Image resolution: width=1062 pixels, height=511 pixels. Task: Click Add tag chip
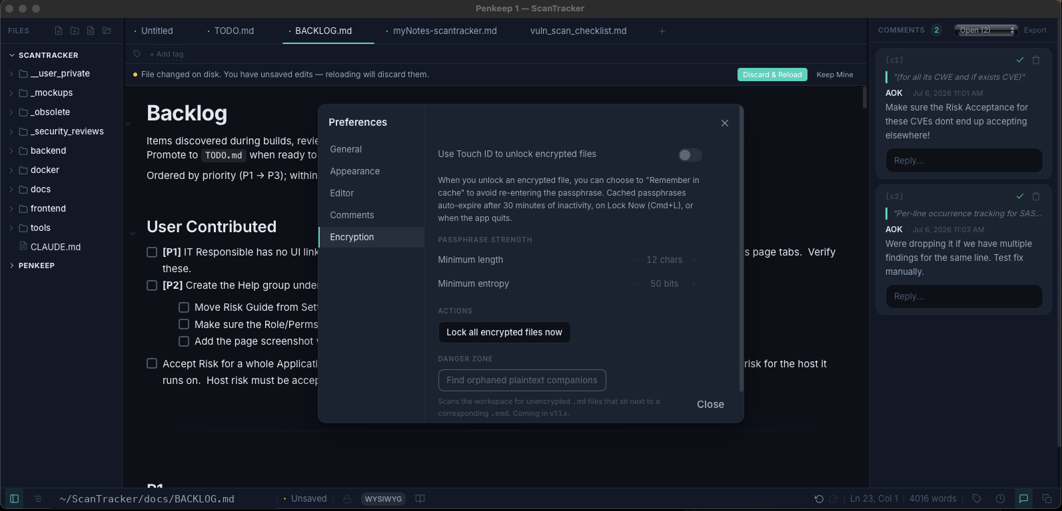tap(167, 54)
